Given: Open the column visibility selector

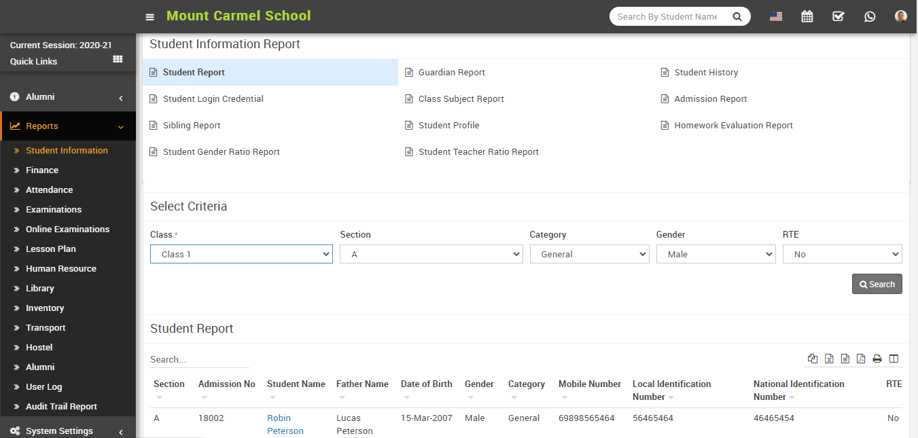Looking at the screenshot, I should click(x=894, y=358).
